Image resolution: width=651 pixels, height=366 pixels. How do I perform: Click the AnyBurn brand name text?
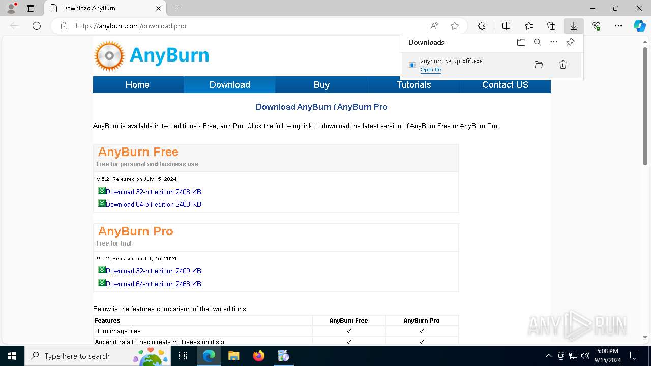(169, 55)
